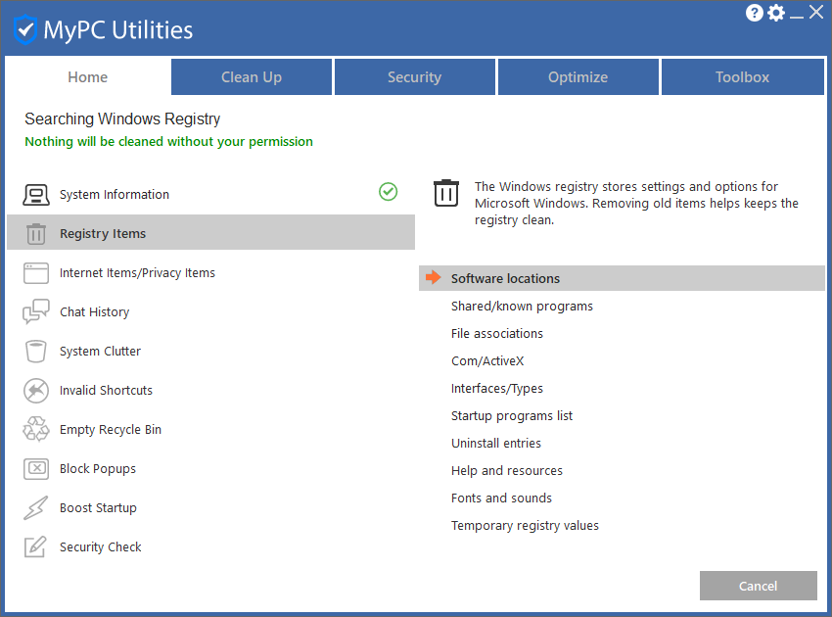Click the Help and resources entry

click(x=507, y=471)
